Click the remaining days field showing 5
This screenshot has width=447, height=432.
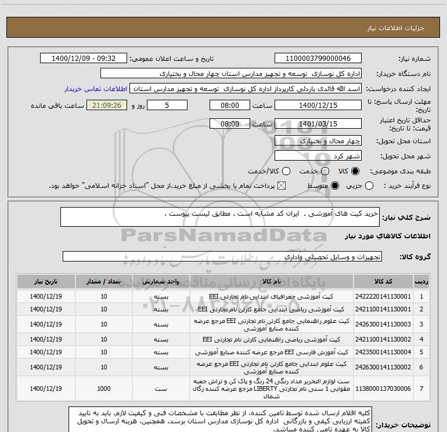[x=167, y=105]
